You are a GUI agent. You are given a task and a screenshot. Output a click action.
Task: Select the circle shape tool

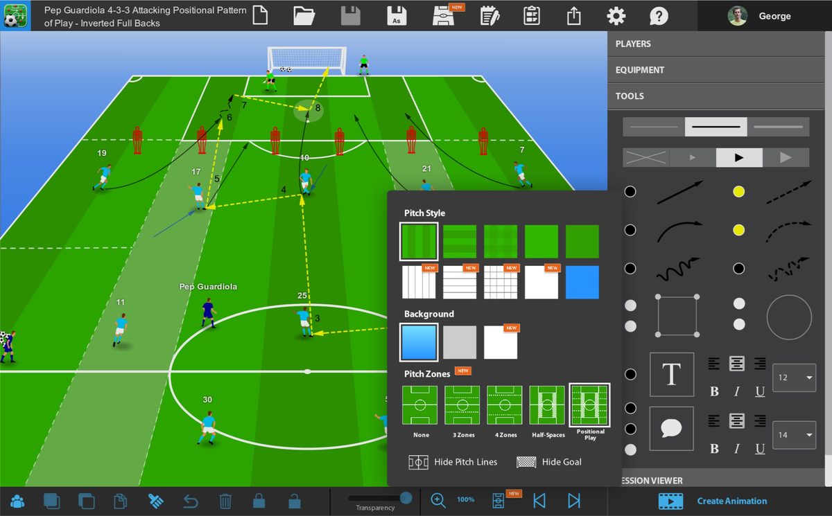pyautogui.click(x=789, y=317)
